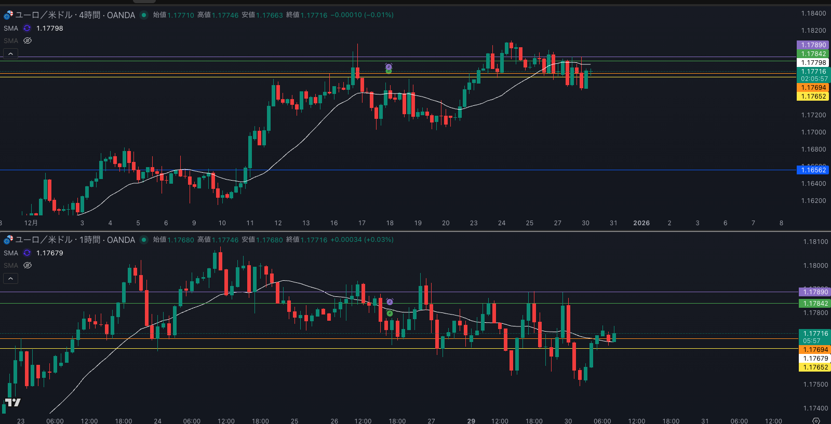Select the blue 1.16562 price label
Screen dimensions: 831x424
click(x=813, y=170)
